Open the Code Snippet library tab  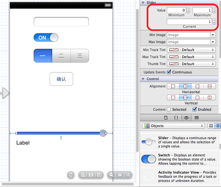[x=176, y=118]
